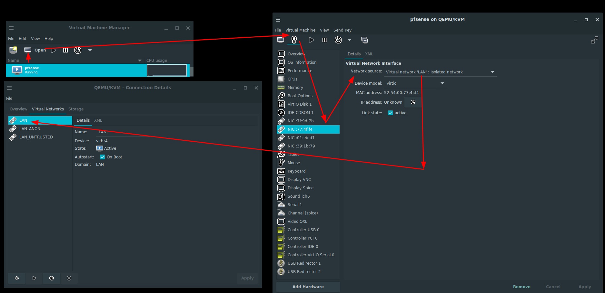605x293 pixels.
Task: Select USB Redirector 2 in hardware list
Action: pyautogui.click(x=308, y=272)
